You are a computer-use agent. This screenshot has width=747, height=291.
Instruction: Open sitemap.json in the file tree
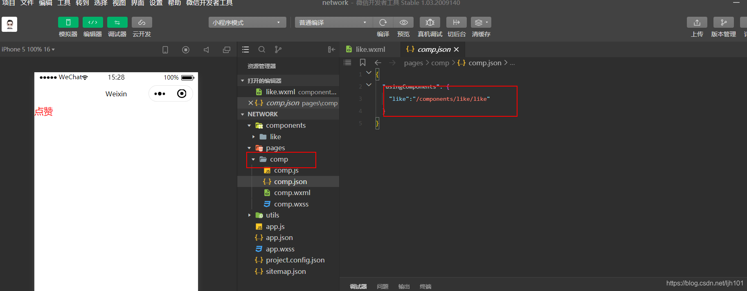[288, 271]
